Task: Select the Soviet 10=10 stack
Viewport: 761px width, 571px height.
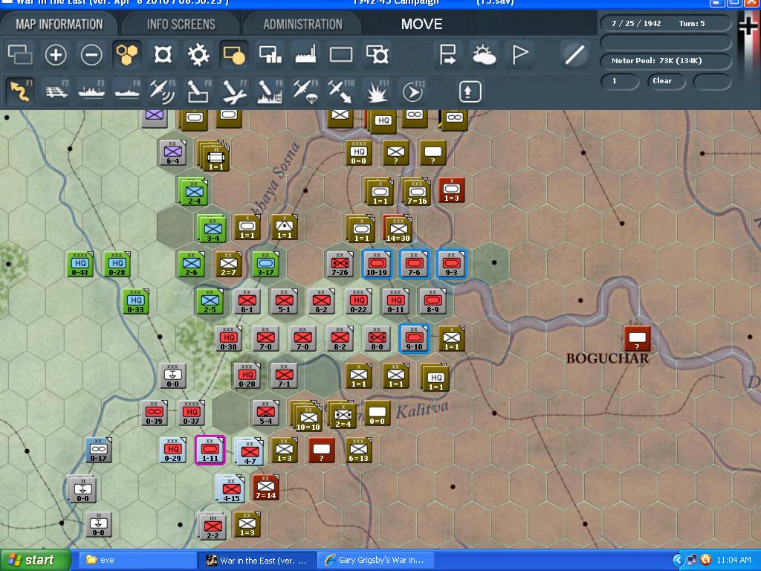Action: click(x=307, y=416)
